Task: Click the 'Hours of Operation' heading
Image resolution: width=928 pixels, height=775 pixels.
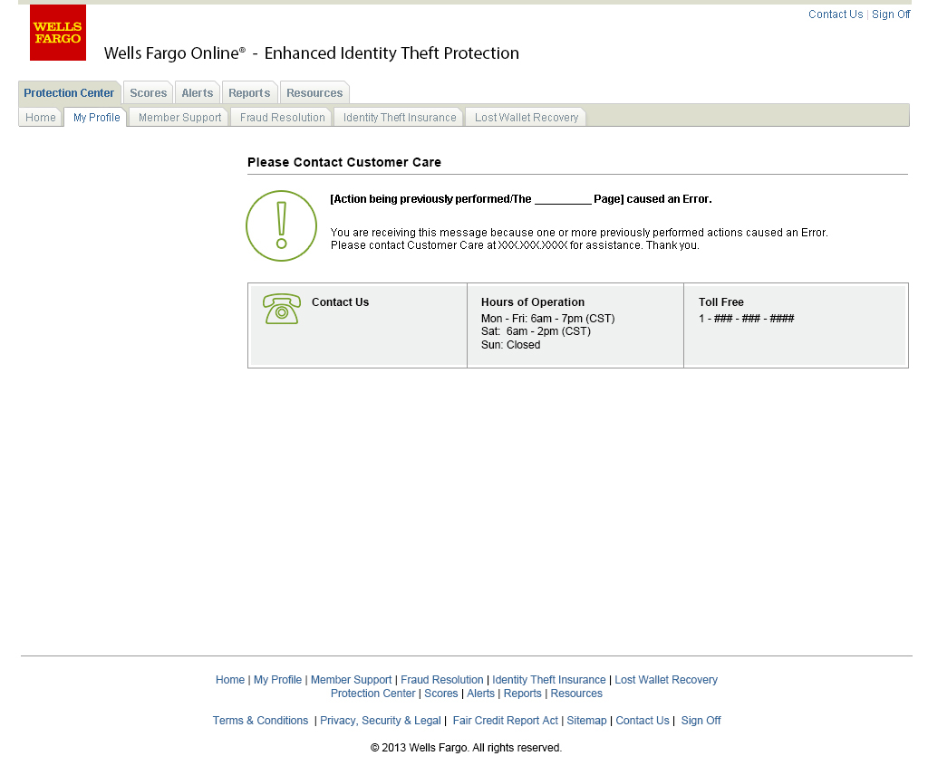Action: pos(533,302)
